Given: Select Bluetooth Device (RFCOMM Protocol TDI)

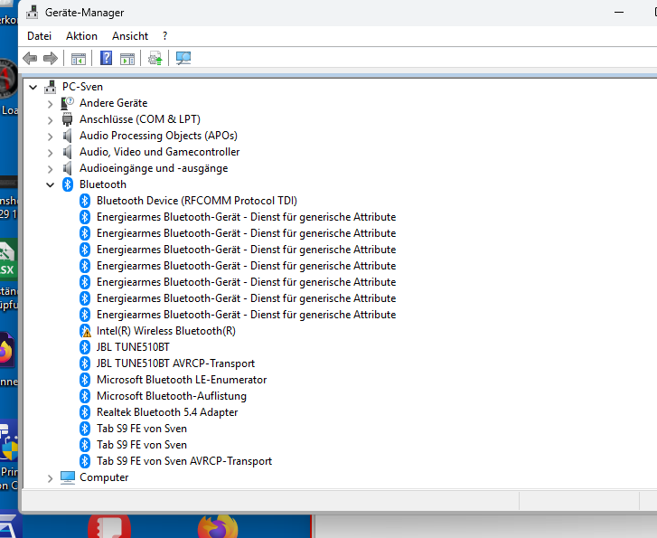Looking at the screenshot, I should coord(196,201).
